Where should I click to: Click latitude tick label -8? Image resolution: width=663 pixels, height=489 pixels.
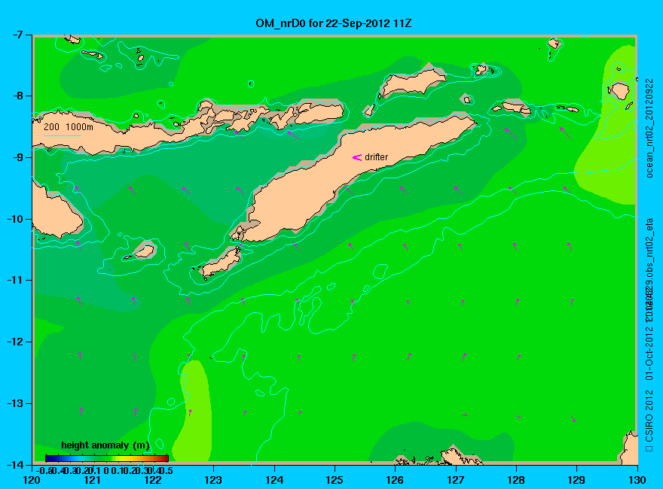(17, 96)
